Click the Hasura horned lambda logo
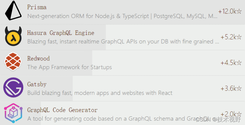This screenshot has height=125, width=245. [13, 36]
